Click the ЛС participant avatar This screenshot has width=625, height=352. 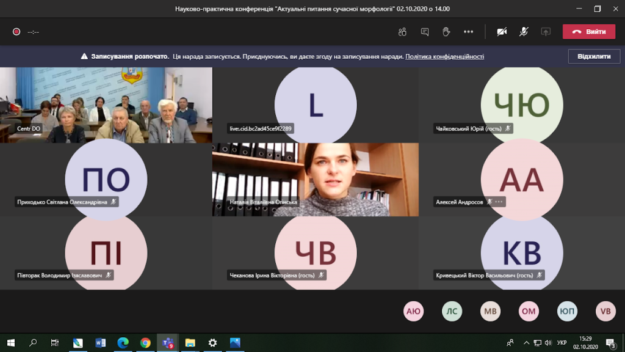tap(452, 312)
